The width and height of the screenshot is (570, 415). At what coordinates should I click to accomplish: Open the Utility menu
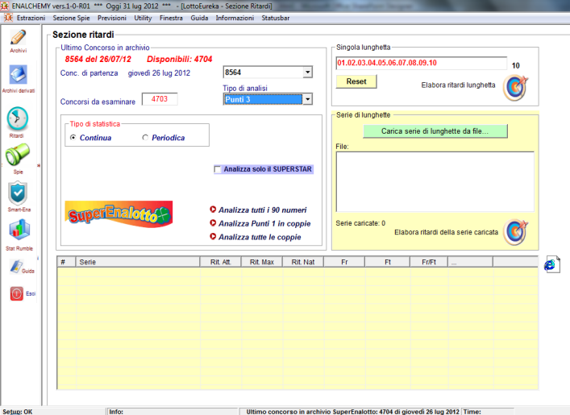tap(143, 18)
